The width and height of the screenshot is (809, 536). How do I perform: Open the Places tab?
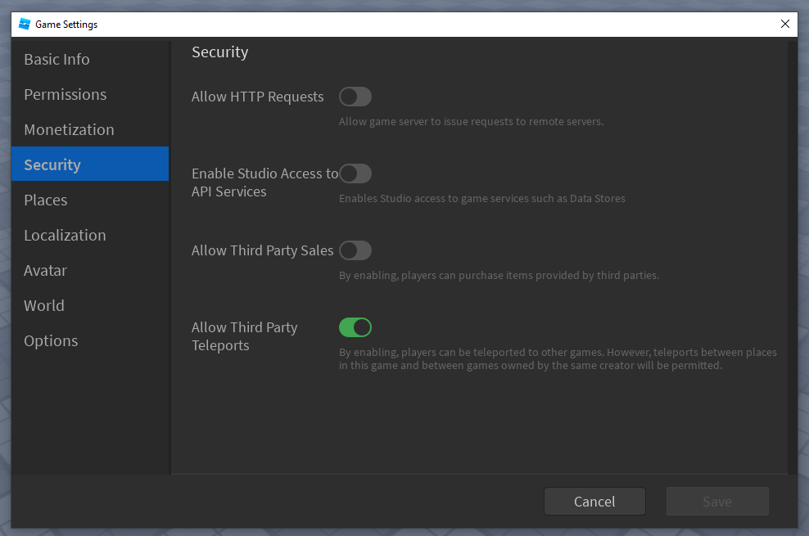[46, 200]
